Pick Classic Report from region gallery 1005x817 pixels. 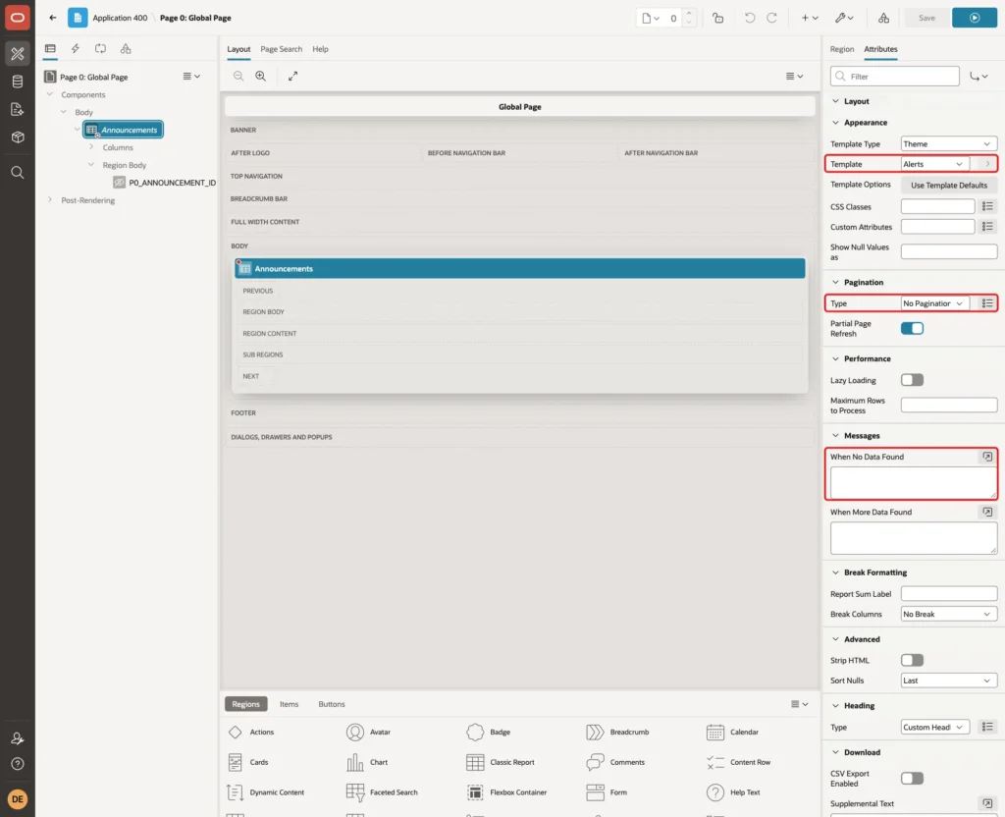(x=501, y=762)
